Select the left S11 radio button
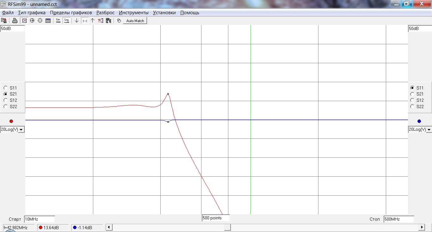The image size is (432, 232). [5, 88]
